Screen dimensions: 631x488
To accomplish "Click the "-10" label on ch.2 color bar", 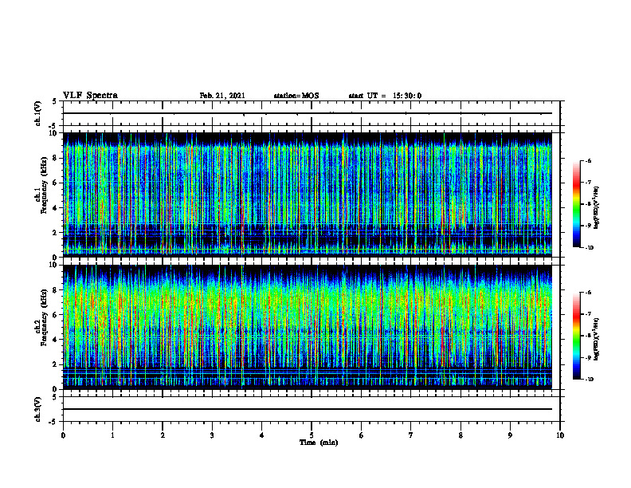I will pos(589,379).
